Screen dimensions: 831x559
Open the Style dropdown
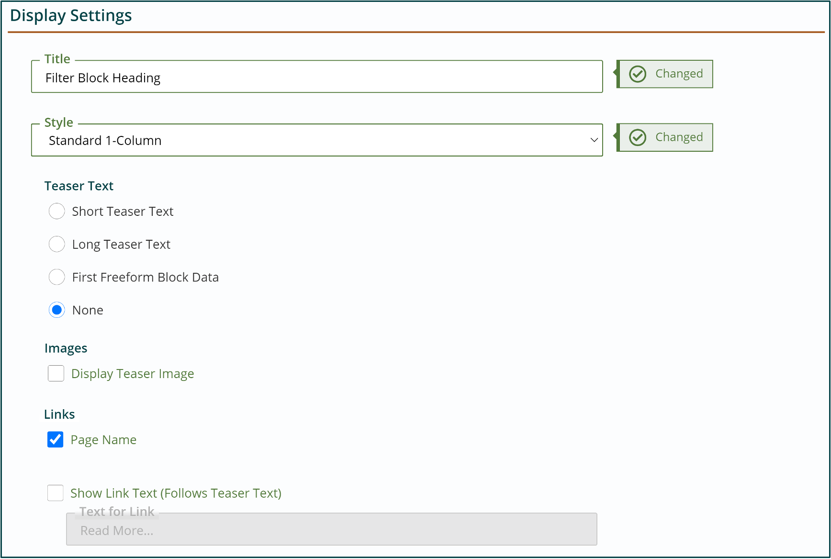click(317, 140)
